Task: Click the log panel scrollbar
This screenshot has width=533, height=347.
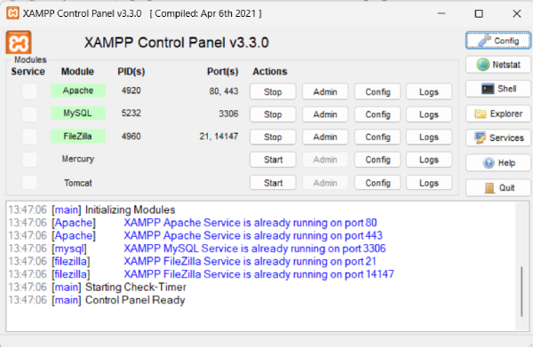Action: [x=521, y=292]
